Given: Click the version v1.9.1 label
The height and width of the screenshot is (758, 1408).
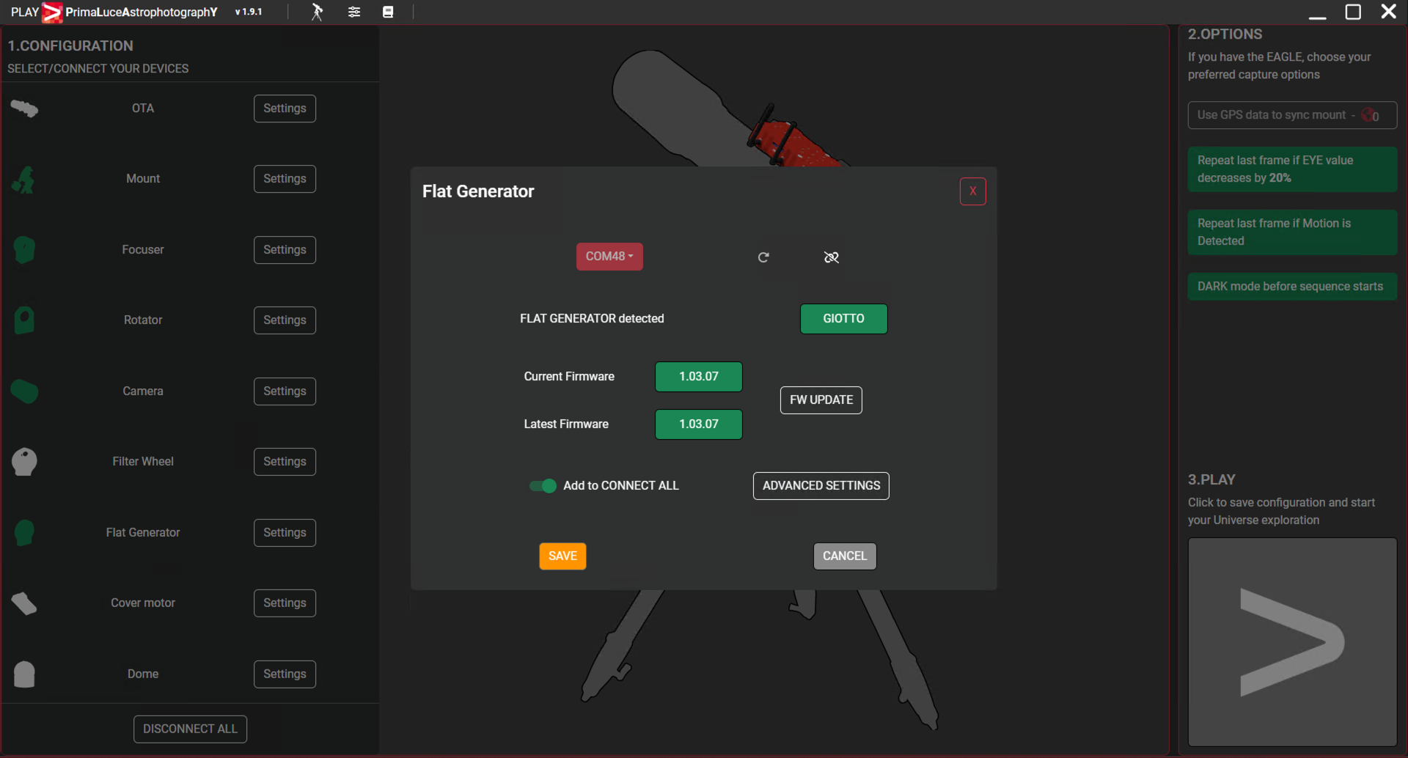Looking at the screenshot, I should 249,12.
